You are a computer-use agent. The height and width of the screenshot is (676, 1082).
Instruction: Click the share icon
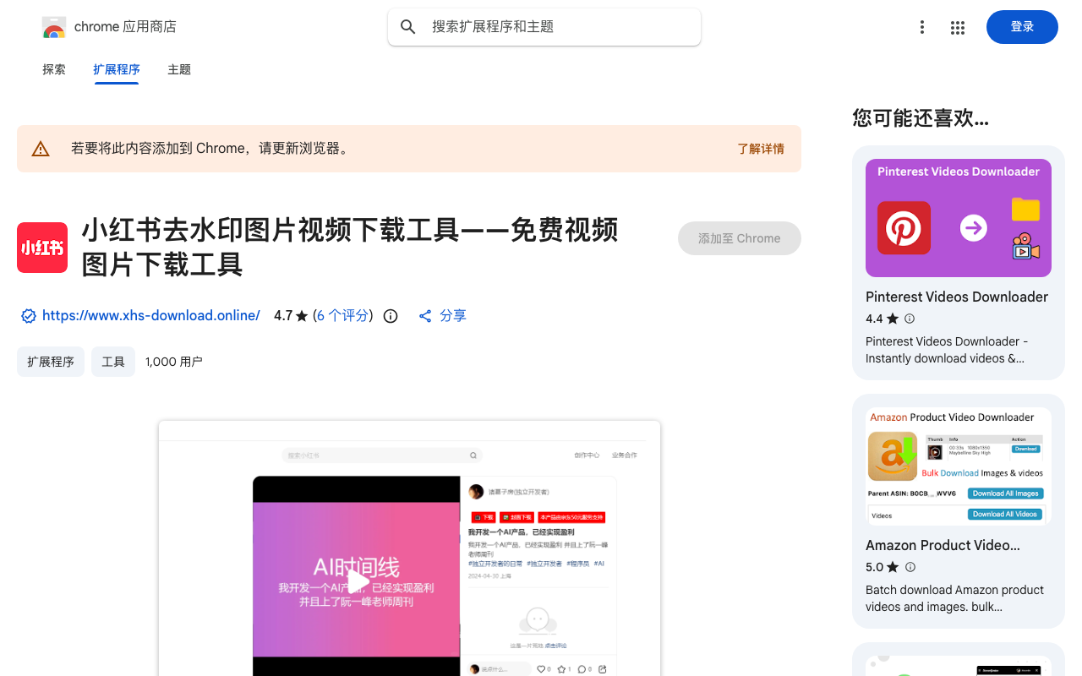425,316
